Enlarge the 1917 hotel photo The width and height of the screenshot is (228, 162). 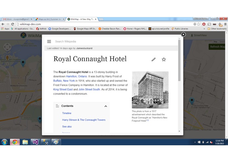(150, 90)
